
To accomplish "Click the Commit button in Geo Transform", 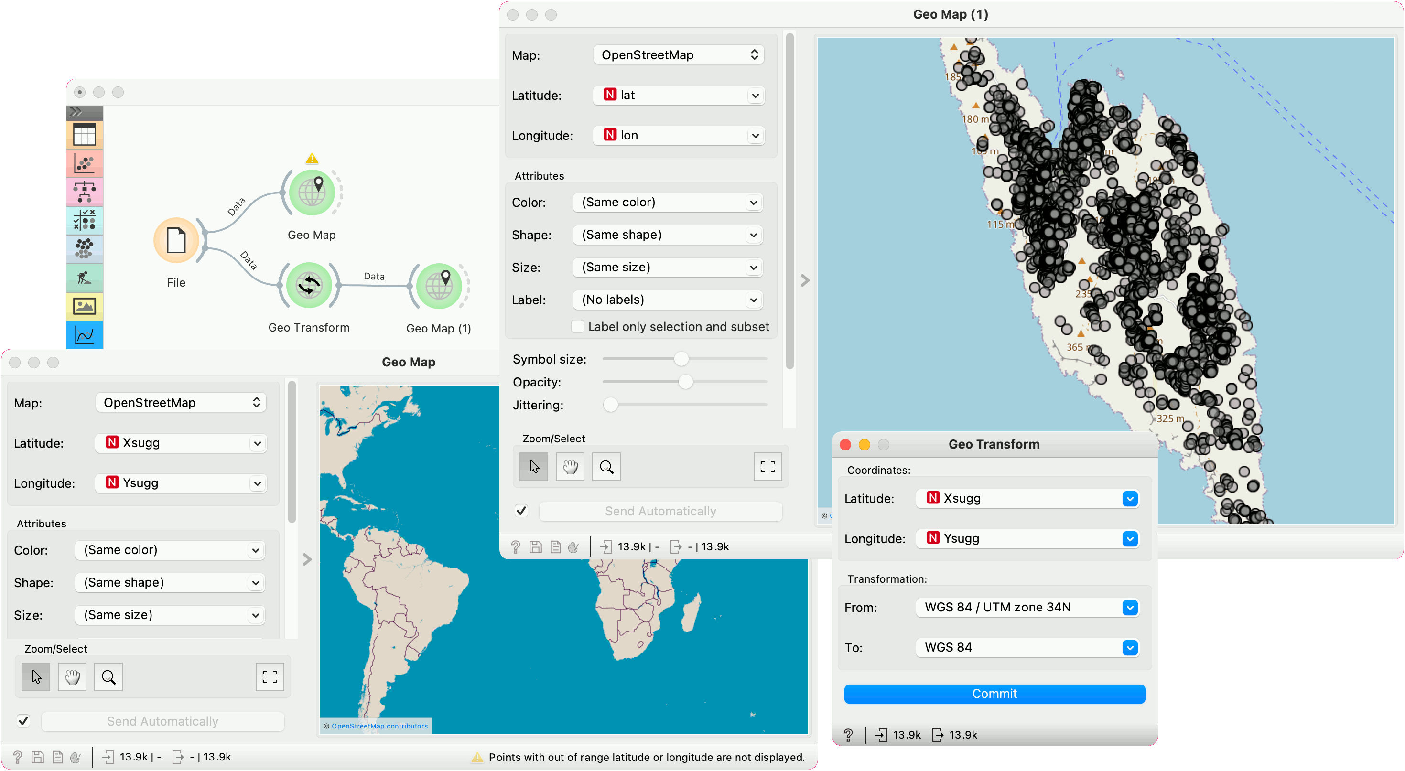I will click(x=994, y=694).
